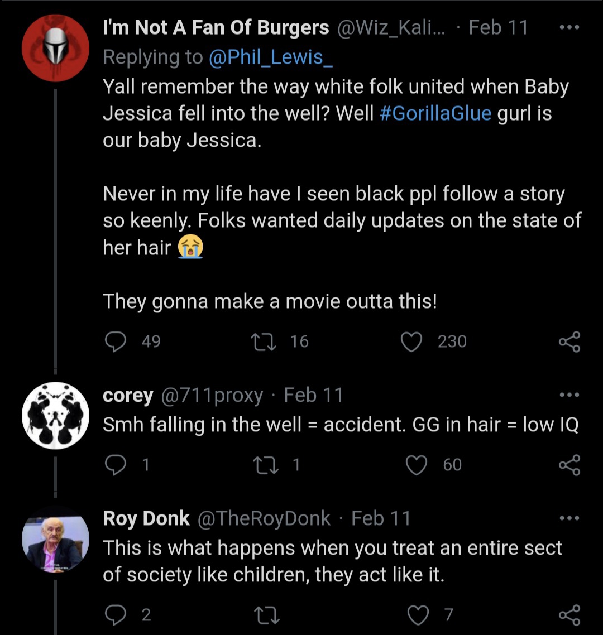
Task: Open more options on the Wiz_Kali tweet
Action: point(569,27)
